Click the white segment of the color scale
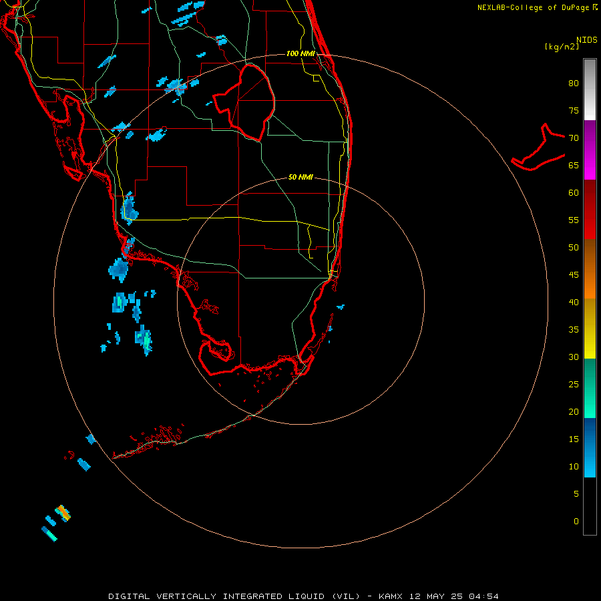Screen dimensions: 601x601 tap(590, 89)
